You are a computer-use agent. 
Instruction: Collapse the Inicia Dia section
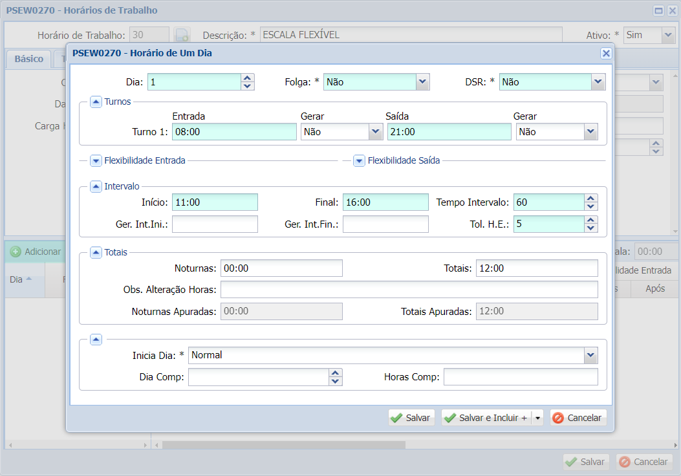click(96, 339)
